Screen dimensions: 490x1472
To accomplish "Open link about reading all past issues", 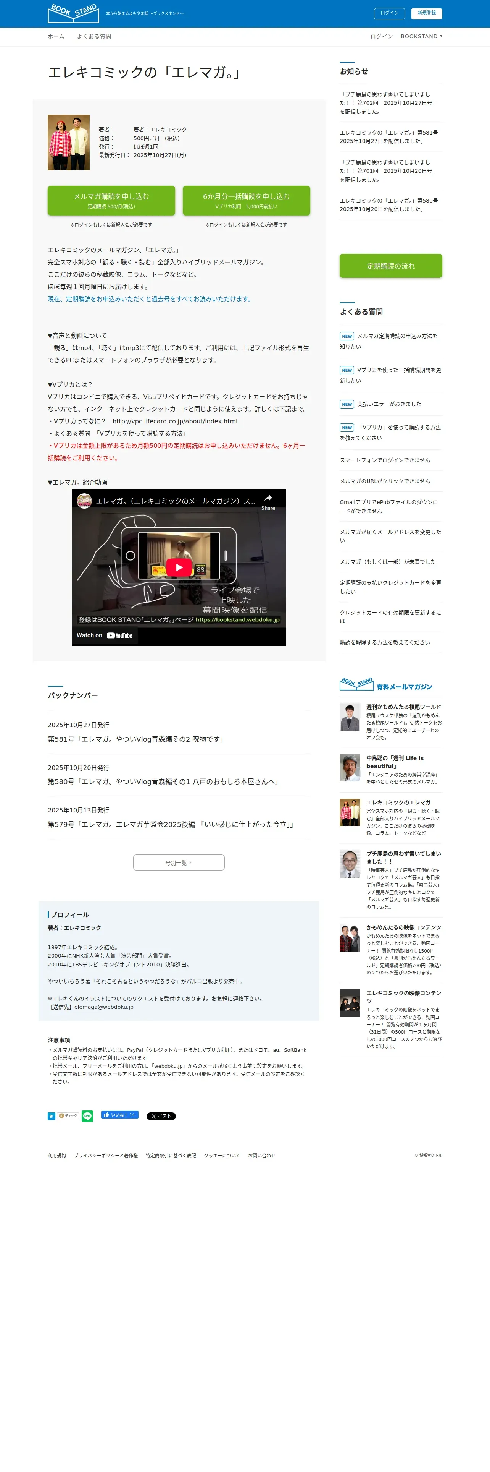I will coord(150,299).
